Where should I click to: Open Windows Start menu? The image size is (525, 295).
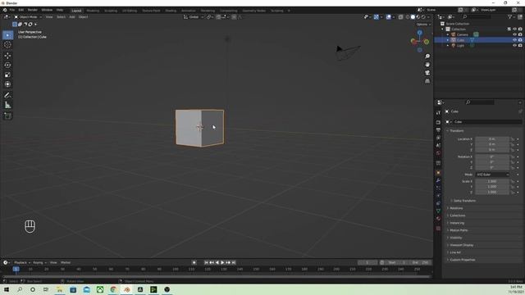(x=6, y=289)
